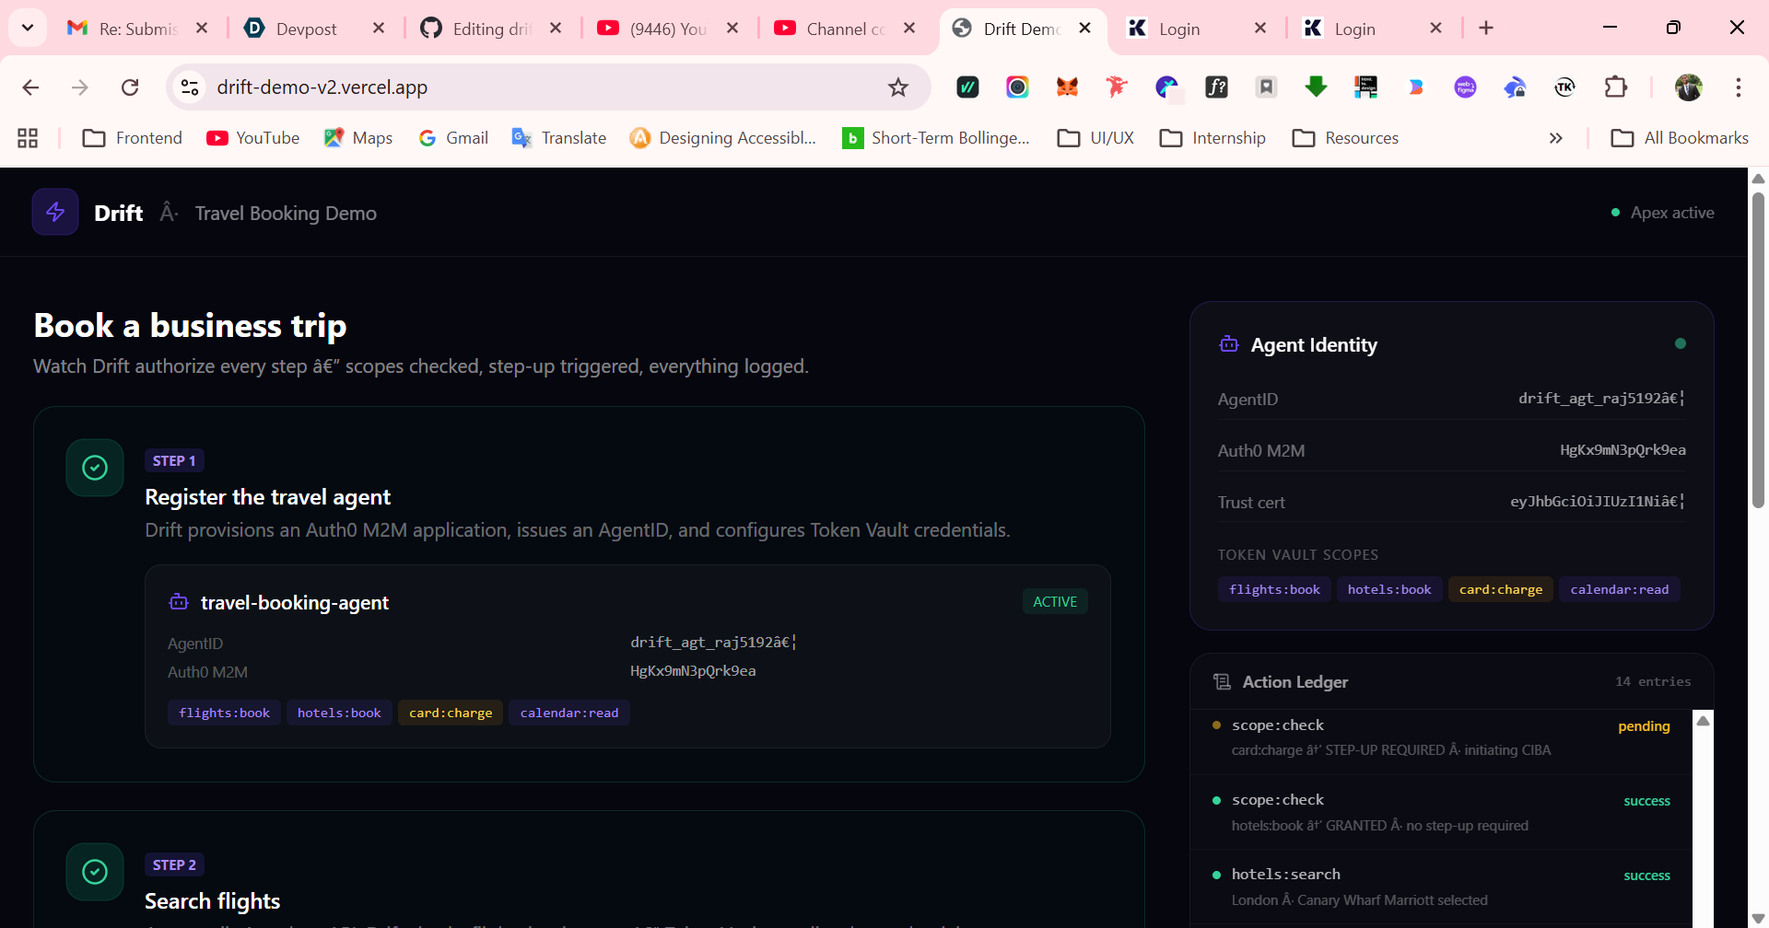Open Chrome three-dot menu
The height and width of the screenshot is (928, 1769).
coord(1739,87)
